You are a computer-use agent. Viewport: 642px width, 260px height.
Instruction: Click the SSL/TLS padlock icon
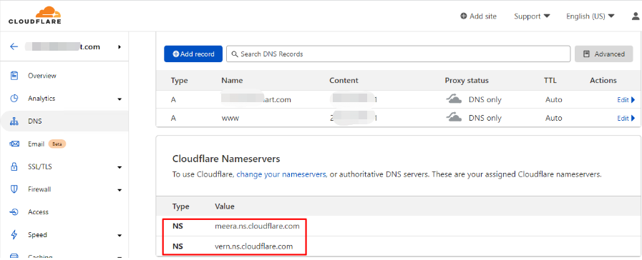click(14, 167)
